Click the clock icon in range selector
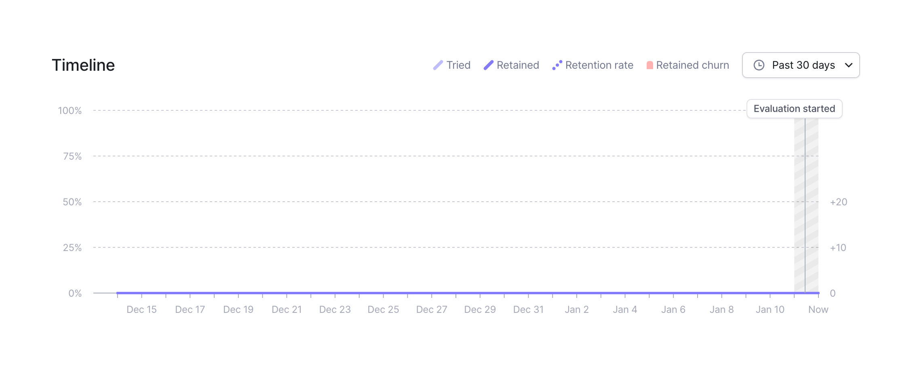Image resolution: width=913 pixels, height=365 pixels. [x=759, y=65]
